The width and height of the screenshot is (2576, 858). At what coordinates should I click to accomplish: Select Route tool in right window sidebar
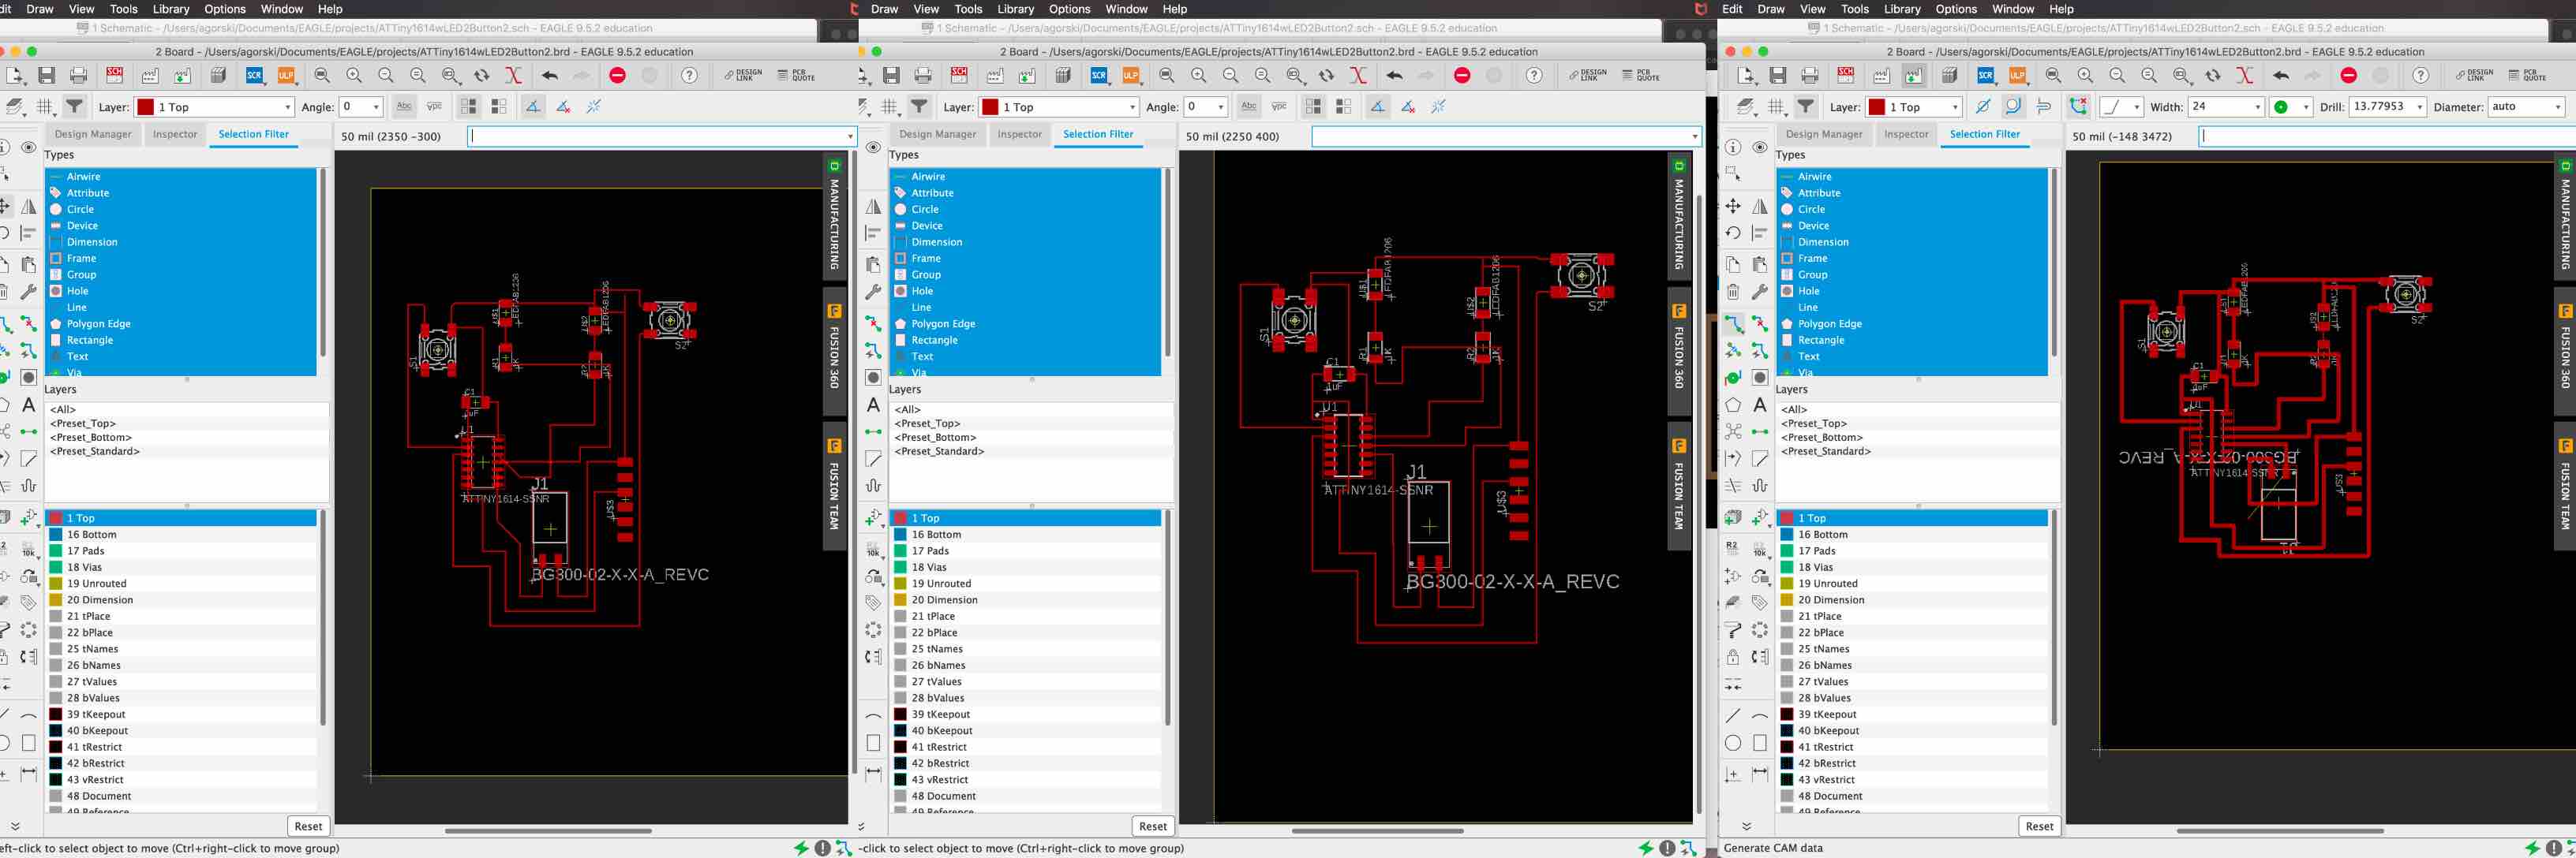1733,323
